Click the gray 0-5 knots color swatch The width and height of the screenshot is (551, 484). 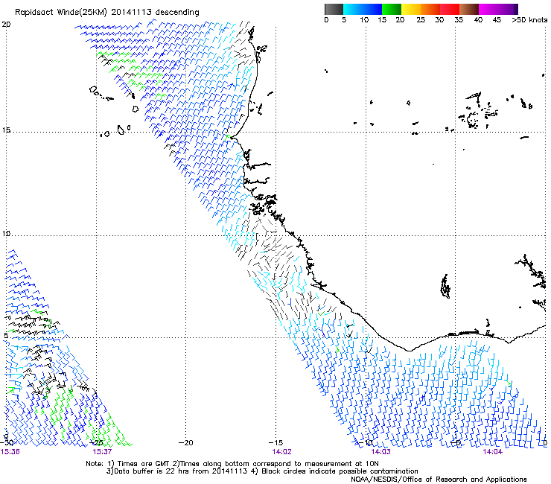[334, 9]
